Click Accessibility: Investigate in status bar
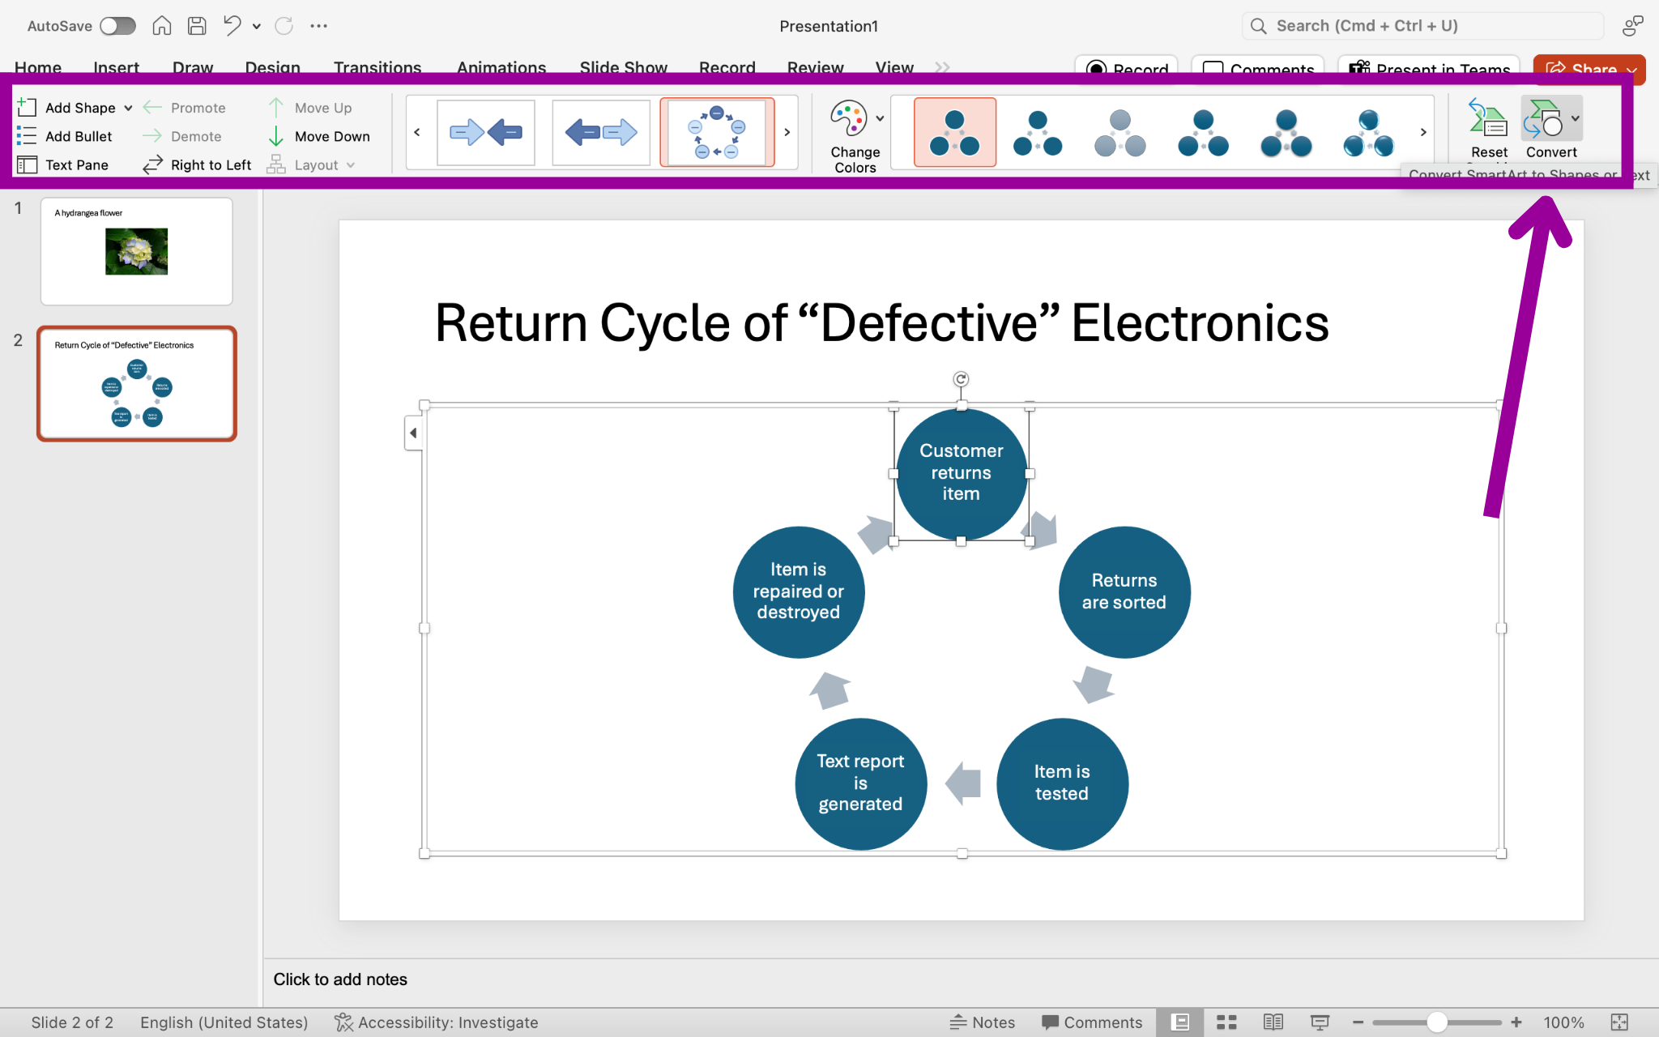The width and height of the screenshot is (1659, 1037). click(437, 1022)
